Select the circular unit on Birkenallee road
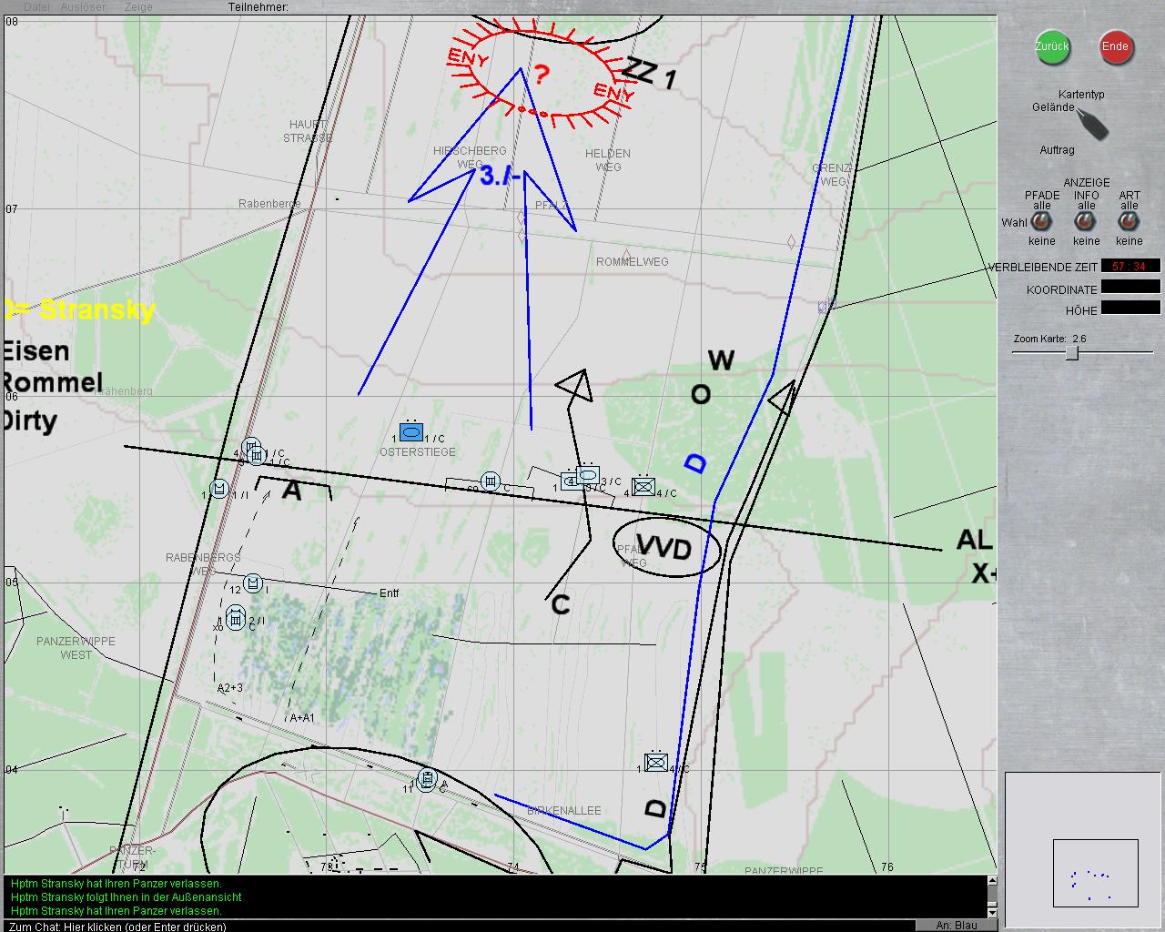1165x932 pixels. 427,779
